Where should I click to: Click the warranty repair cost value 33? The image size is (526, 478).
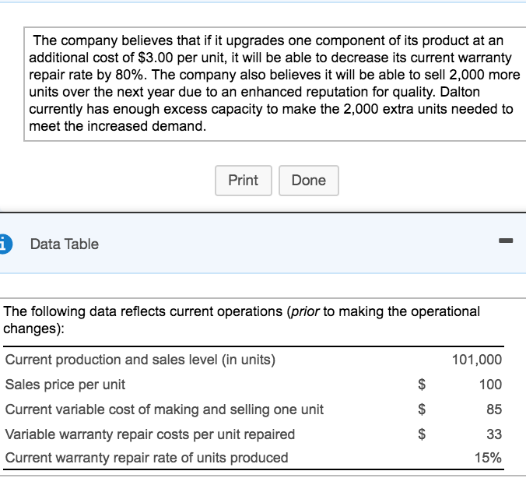tap(494, 434)
